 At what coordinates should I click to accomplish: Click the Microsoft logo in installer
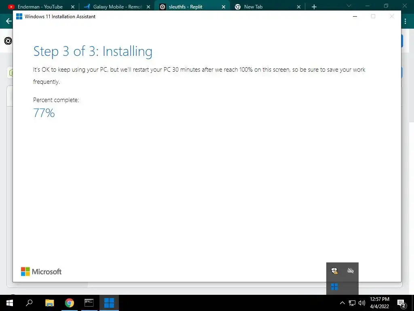click(41, 272)
